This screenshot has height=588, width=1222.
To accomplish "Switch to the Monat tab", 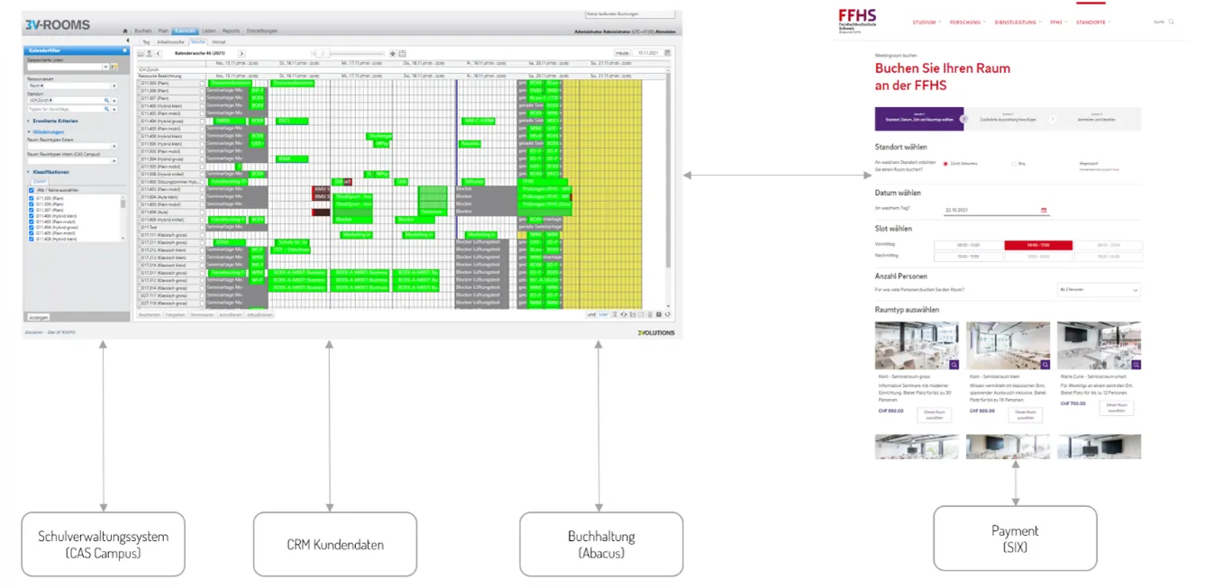I will pyautogui.click(x=219, y=41).
